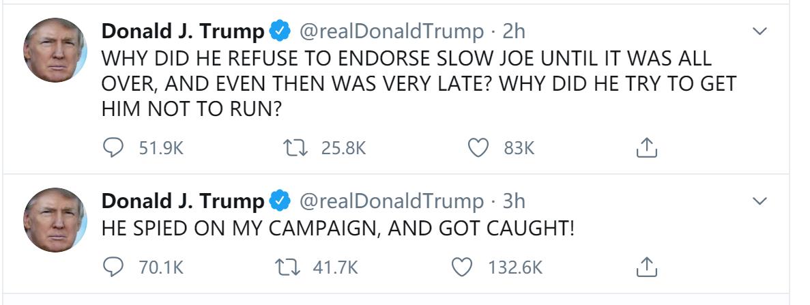The height and width of the screenshot is (305, 810).
Task: Share the SLOW JOE tweet
Action: coord(647,147)
